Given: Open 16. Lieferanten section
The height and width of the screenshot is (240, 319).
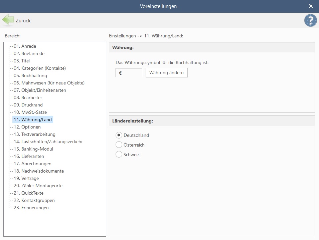Looking at the screenshot, I should (29, 156).
